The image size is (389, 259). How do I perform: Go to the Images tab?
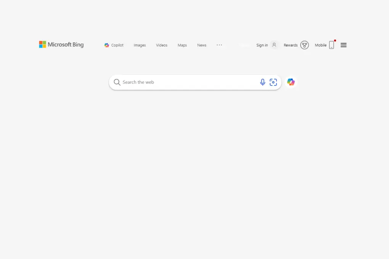(x=140, y=45)
